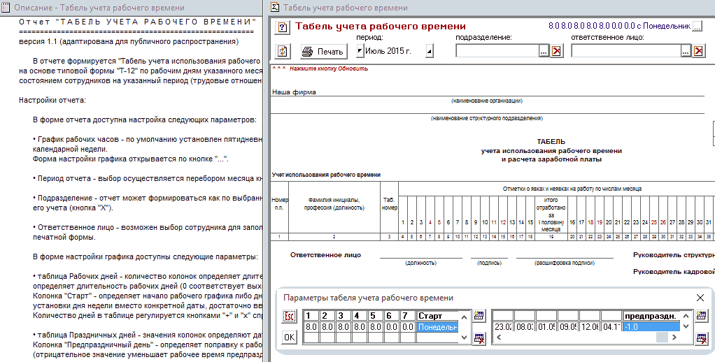The height and width of the screenshot is (362, 715).
Task: Click Настройки отчета: line in Описание window
Action: pyautogui.click(x=52, y=100)
